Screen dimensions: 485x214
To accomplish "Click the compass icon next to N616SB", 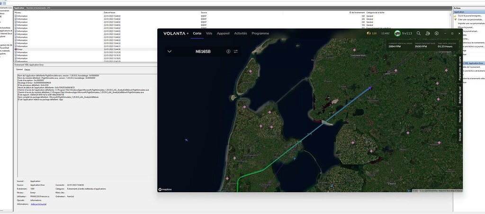I will point(228,51).
